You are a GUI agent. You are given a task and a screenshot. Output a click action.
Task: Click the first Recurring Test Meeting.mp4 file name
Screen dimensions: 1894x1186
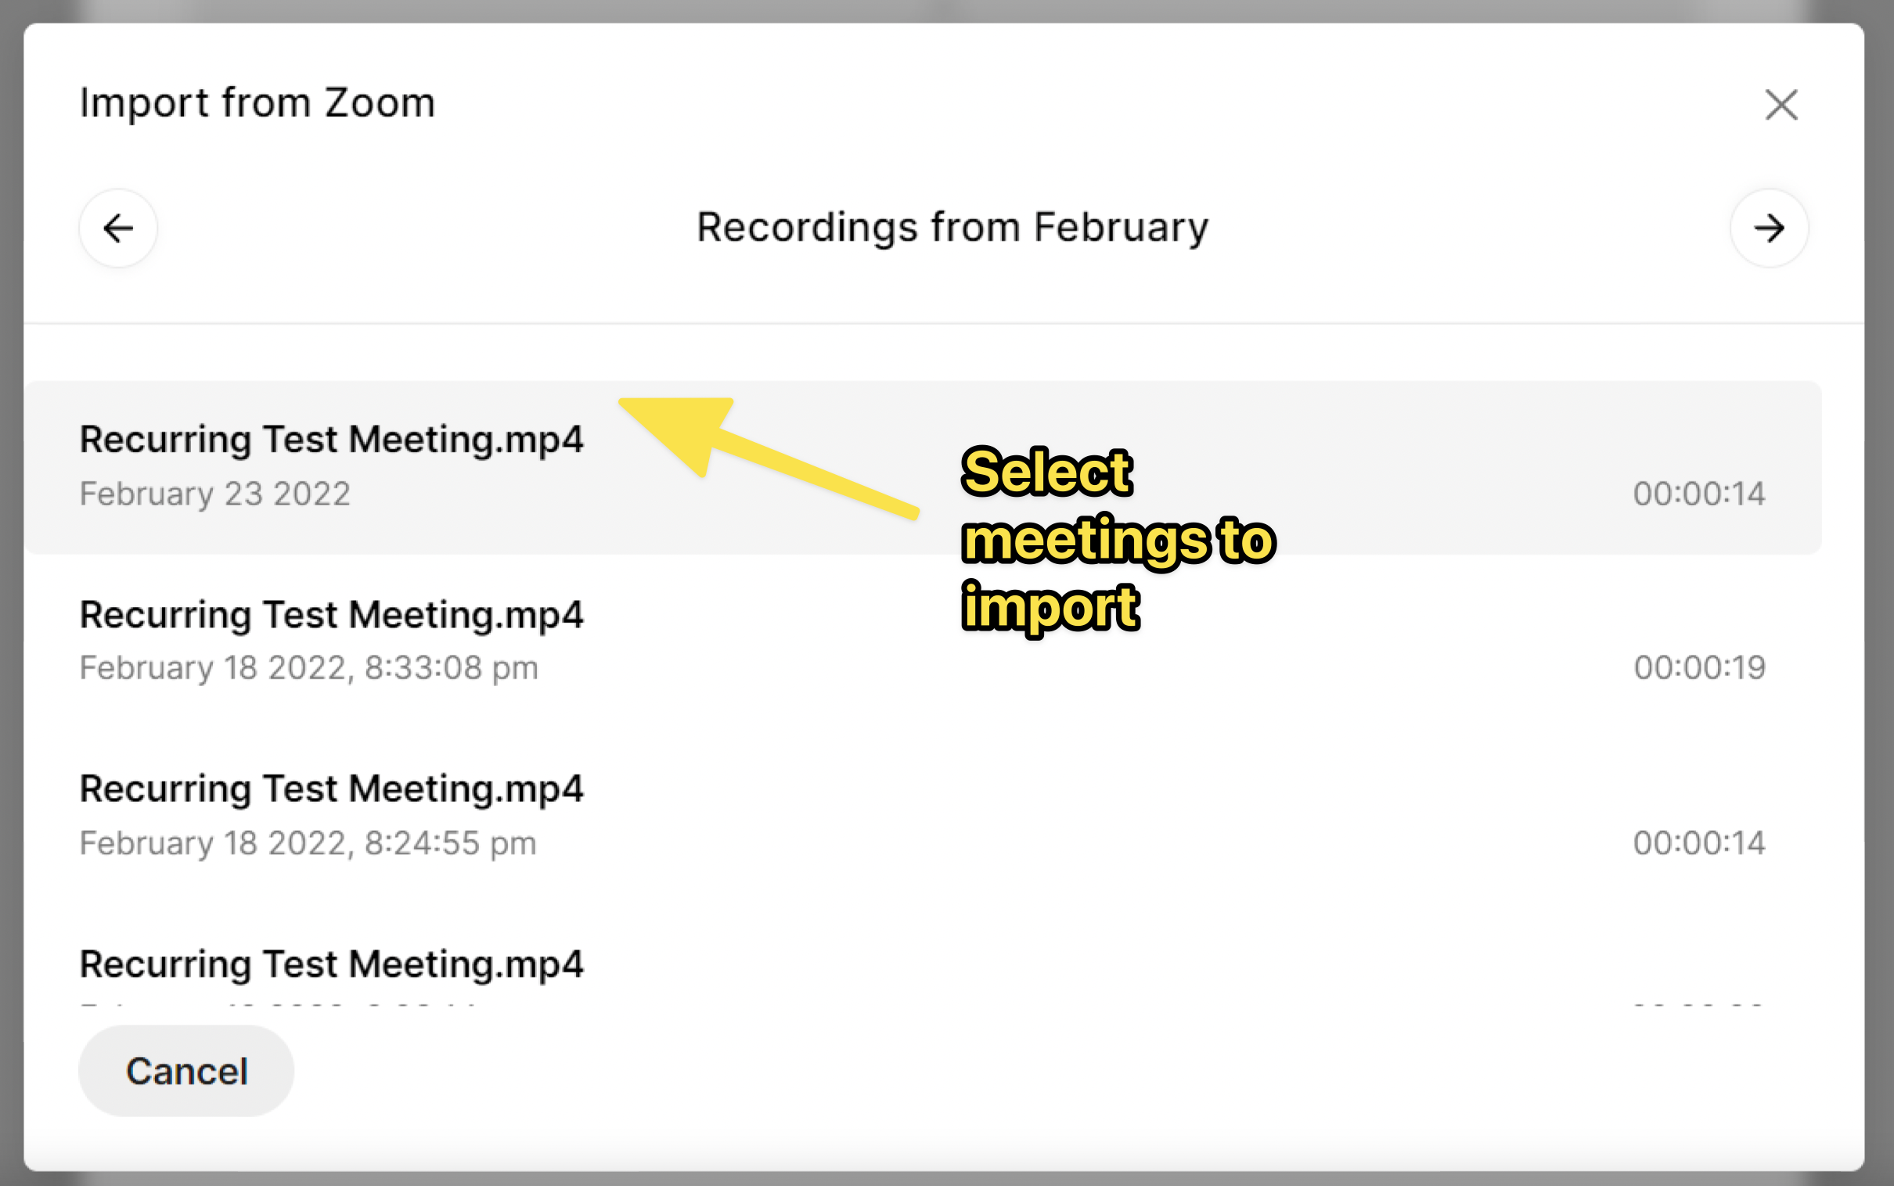pos(331,439)
